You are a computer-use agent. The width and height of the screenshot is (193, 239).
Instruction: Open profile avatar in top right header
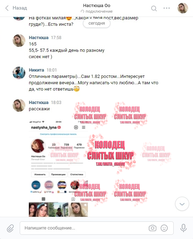click(183, 8)
